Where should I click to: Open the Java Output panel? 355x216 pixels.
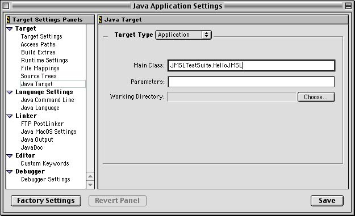[37, 139]
